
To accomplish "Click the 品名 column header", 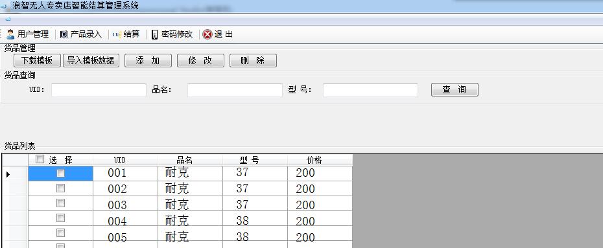I will click(190, 160).
